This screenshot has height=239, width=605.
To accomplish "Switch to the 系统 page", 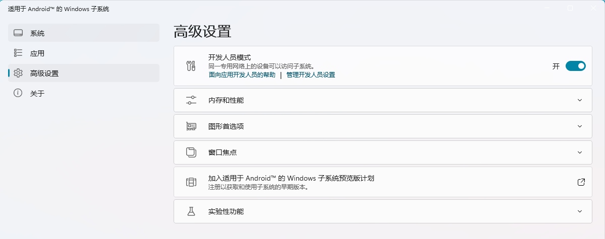I will (x=84, y=33).
